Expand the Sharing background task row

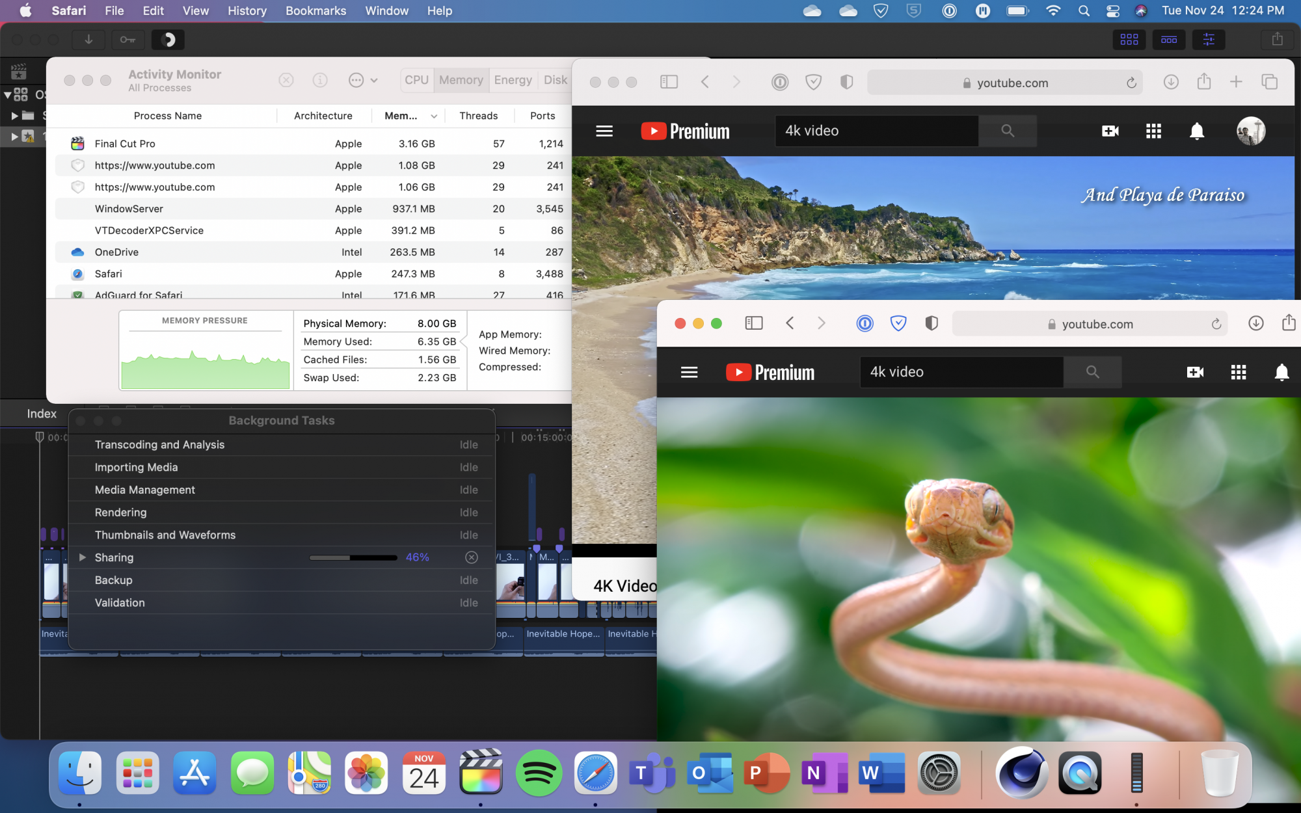tap(83, 556)
